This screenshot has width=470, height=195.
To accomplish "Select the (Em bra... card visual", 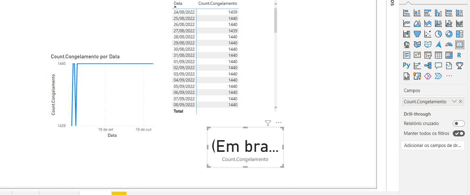I will pyautogui.click(x=245, y=147).
